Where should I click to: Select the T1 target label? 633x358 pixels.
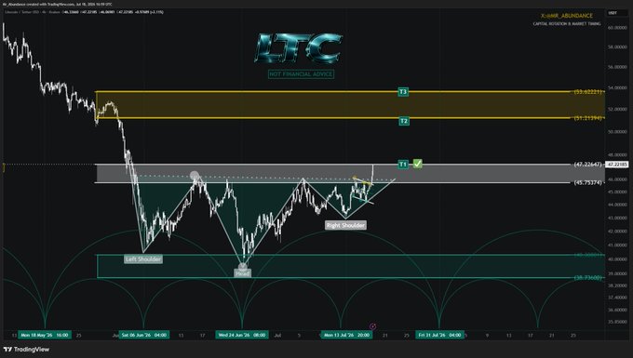click(403, 164)
